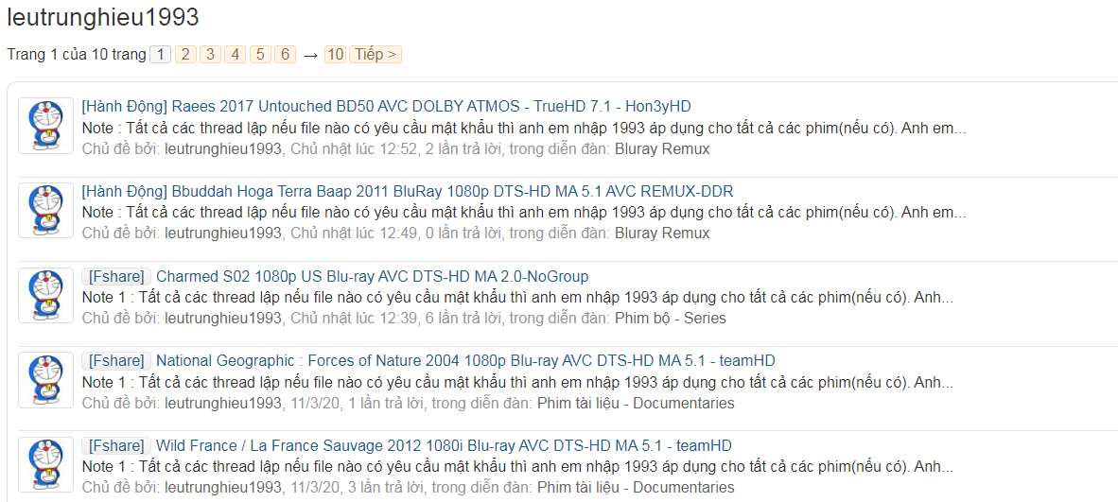Click the Note 1 snippet under Wild France
Screen dimensions: 1118x502
(x=517, y=466)
